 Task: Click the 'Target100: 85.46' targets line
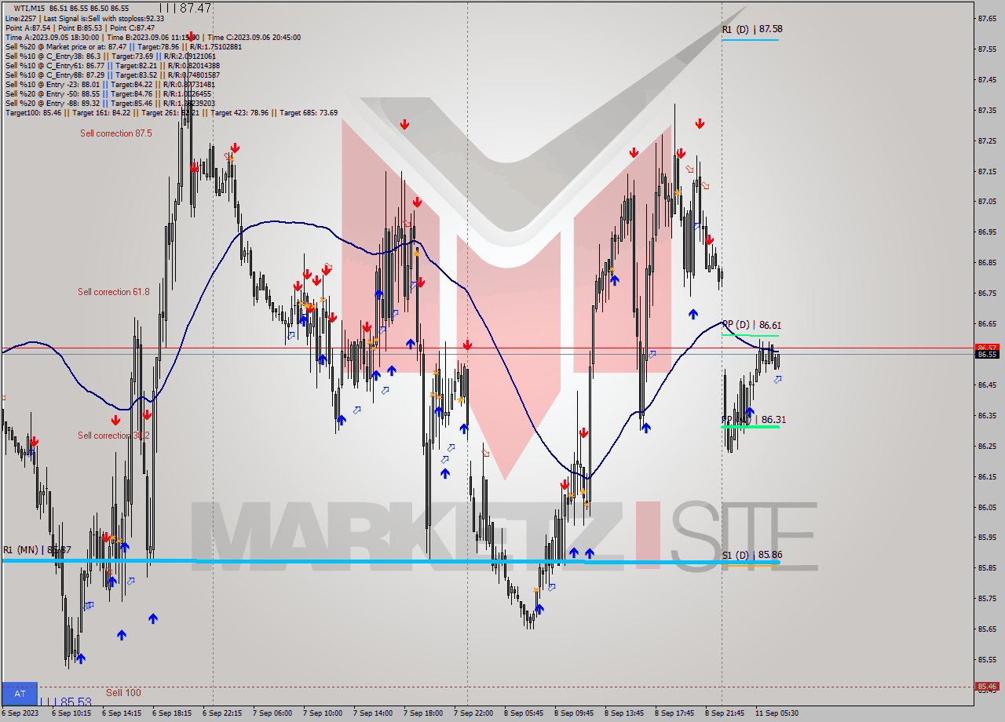click(x=171, y=112)
